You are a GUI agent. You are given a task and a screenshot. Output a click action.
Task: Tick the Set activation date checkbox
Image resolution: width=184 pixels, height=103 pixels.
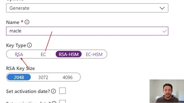pyautogui.click(x=62, y=91)
